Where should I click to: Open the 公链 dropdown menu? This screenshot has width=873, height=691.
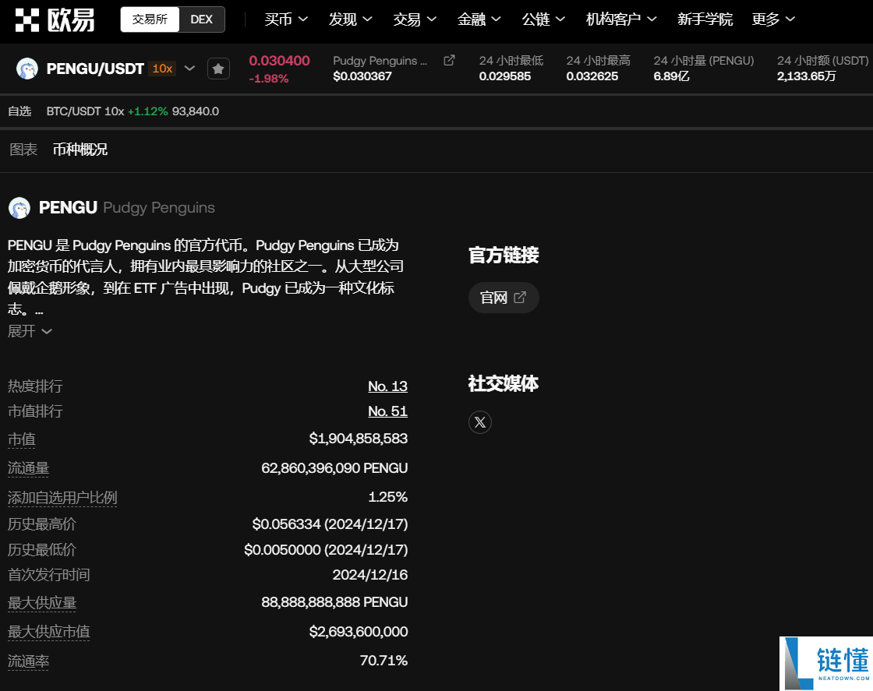[543, 19]
